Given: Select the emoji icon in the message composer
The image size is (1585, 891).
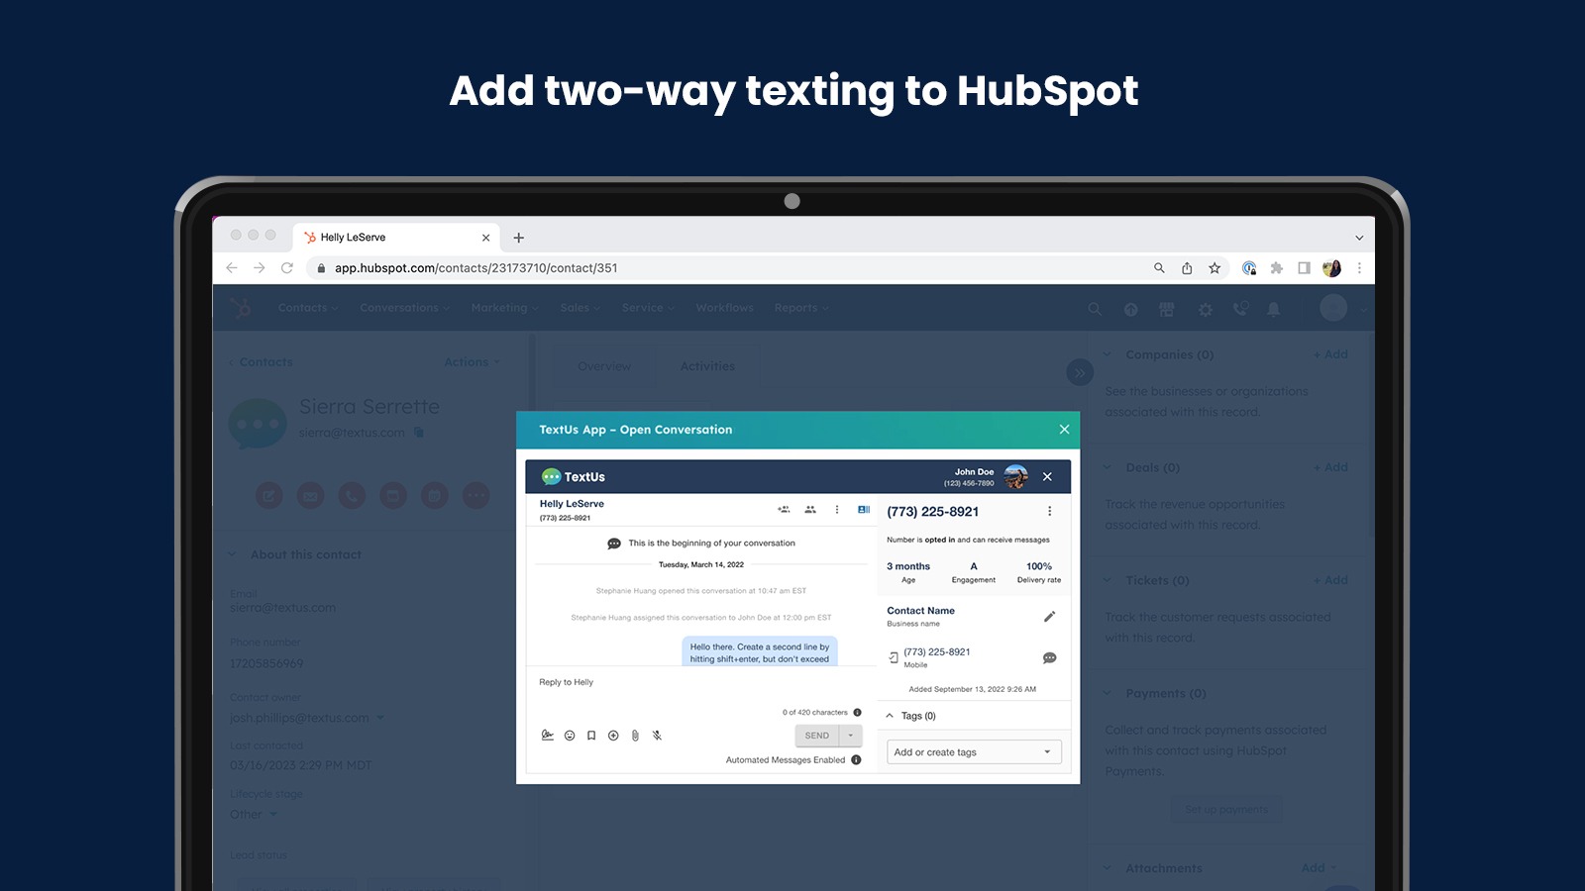Looking at the screenshot, I should pyautogui.click(x=568, y=735).
